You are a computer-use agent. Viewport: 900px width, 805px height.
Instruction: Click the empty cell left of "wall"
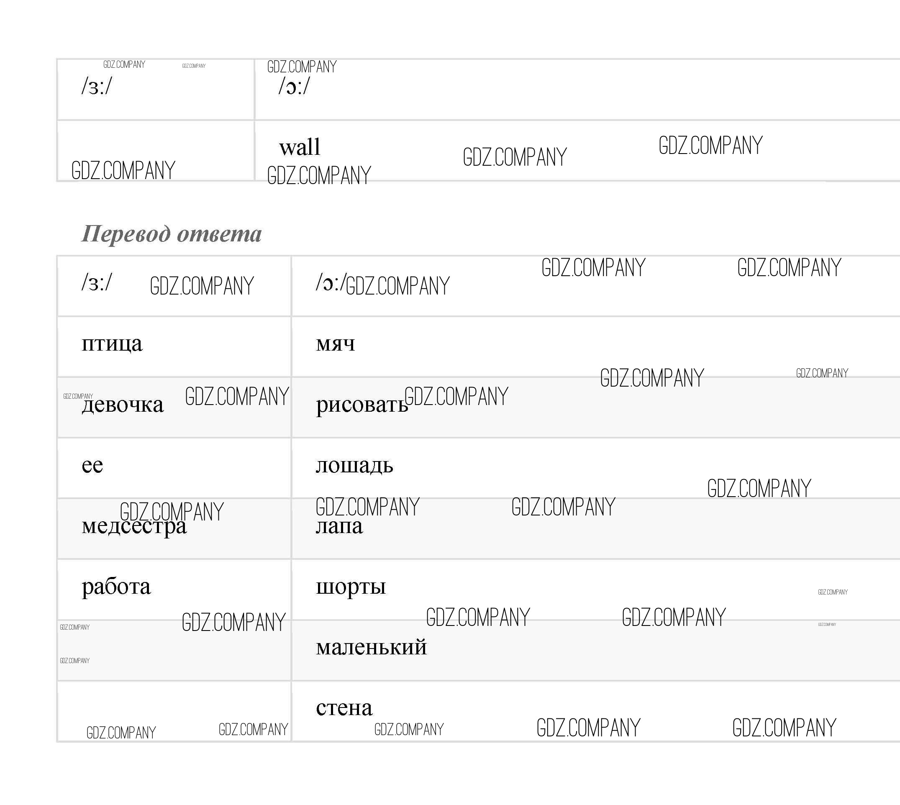(x=156, y=150)
